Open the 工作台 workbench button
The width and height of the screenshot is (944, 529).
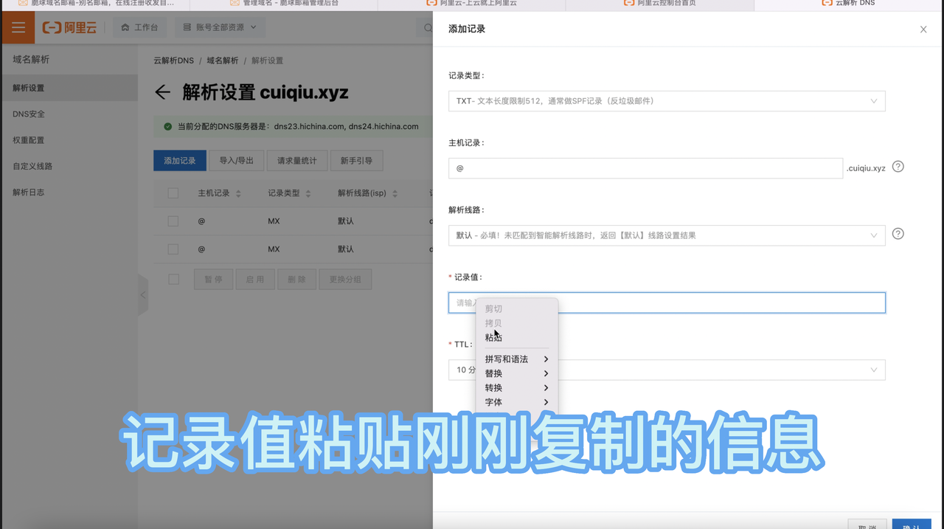(139, 27)
